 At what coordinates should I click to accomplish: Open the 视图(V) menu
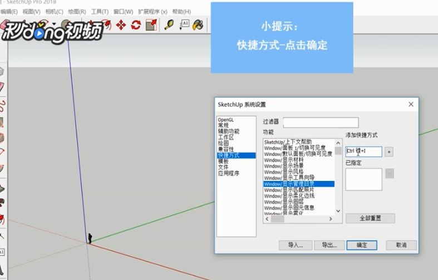coord(31,12)
